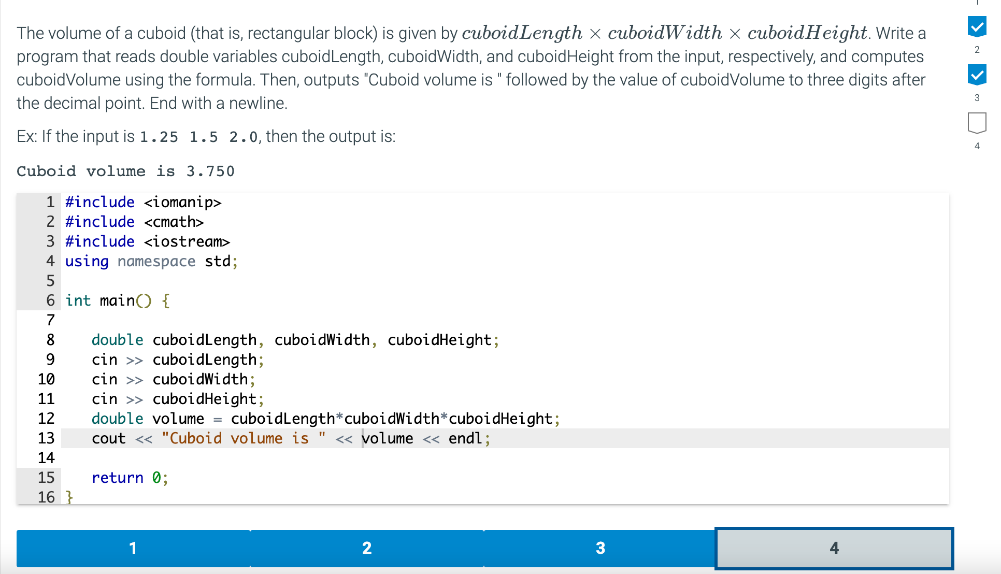This screenshot has height=574, width=1001.
Task: Select the highlighted cout statement line
Action: pos(290,438)
